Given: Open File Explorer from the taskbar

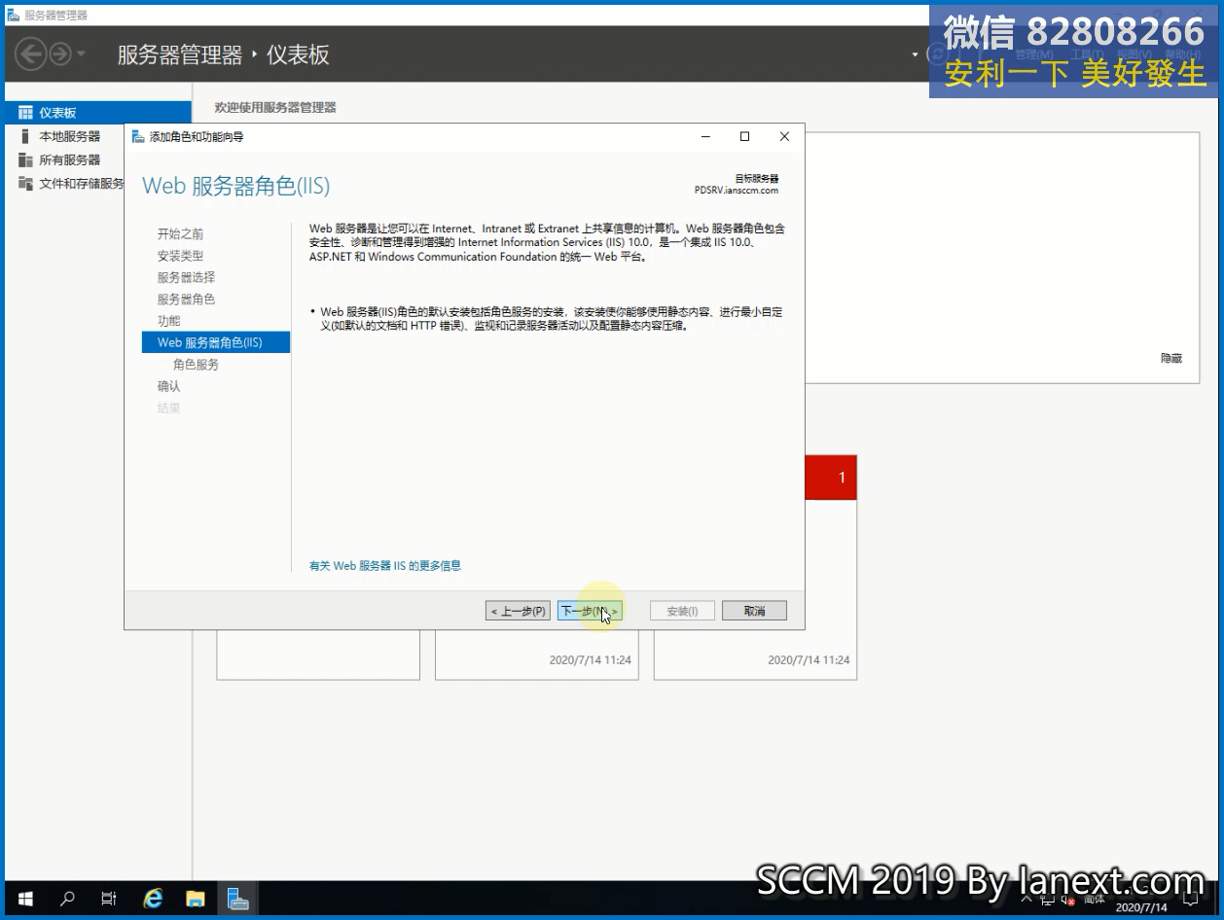Looking at the screenshot, I should click(196, 900).
